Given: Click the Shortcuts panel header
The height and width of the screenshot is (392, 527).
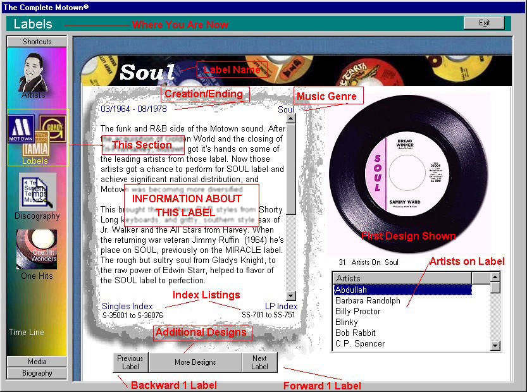Looking at the screenshot, I should [x=37, y=42].
